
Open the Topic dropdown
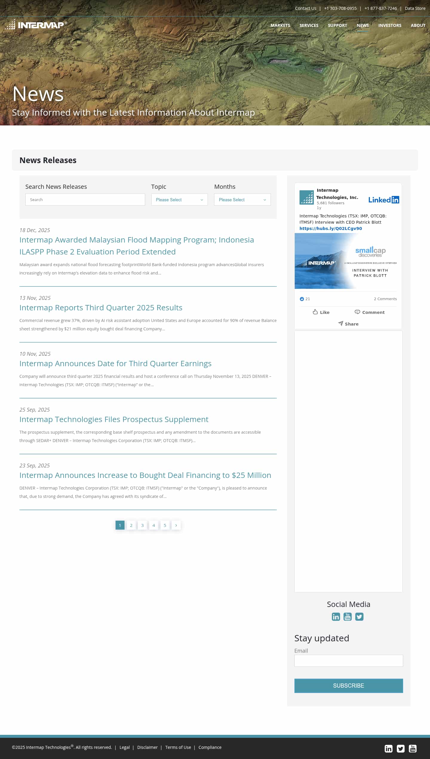pos(179,200)
